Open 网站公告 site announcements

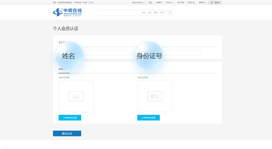coord(191,3)
